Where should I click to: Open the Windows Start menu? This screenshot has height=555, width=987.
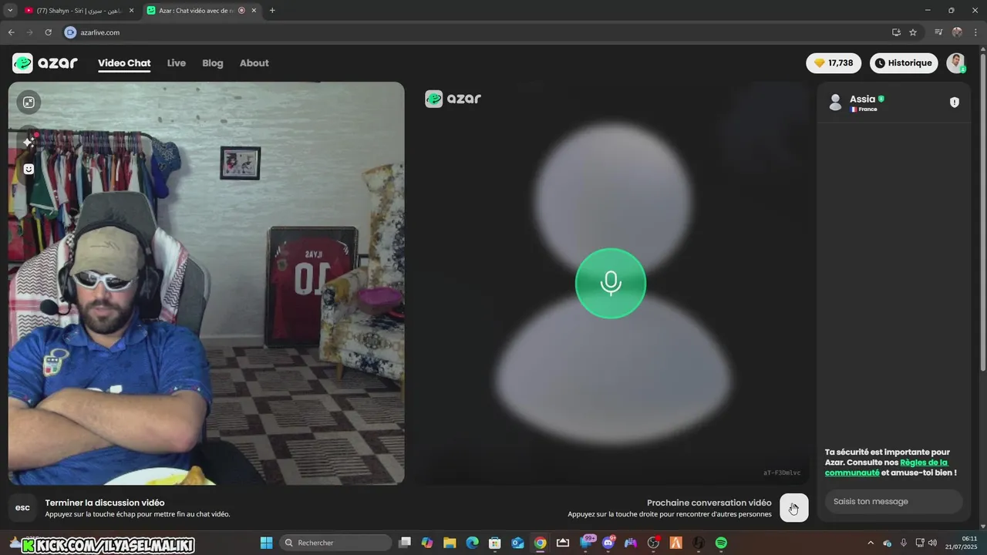(266, 543)
